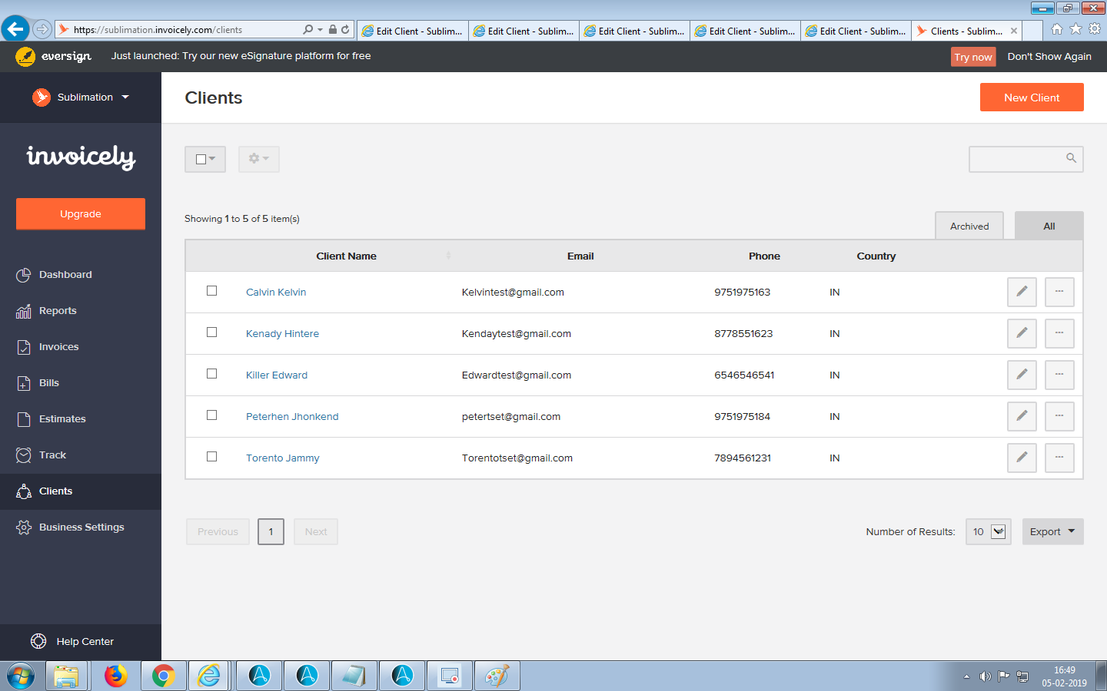Select the All clients tab
This screenshot has width=1107, height=691.
point(1049,226)
